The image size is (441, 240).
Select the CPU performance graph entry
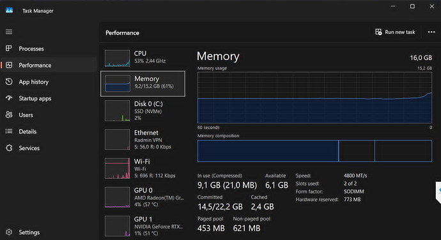click(x=143, y=58)
